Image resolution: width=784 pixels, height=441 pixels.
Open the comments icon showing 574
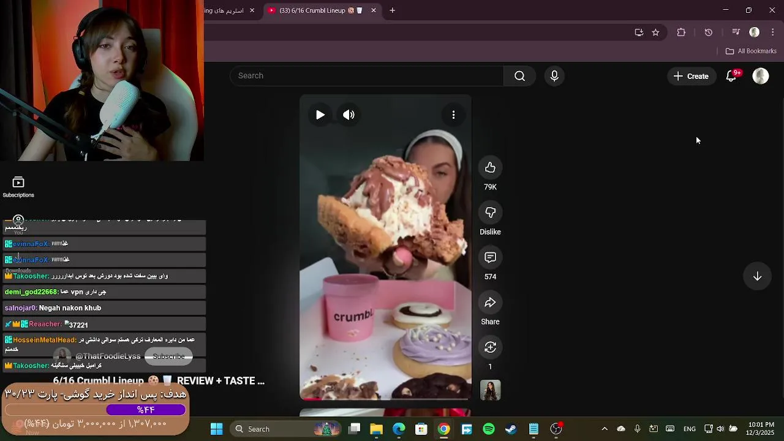pyautogui.click(x=490, y=257)
